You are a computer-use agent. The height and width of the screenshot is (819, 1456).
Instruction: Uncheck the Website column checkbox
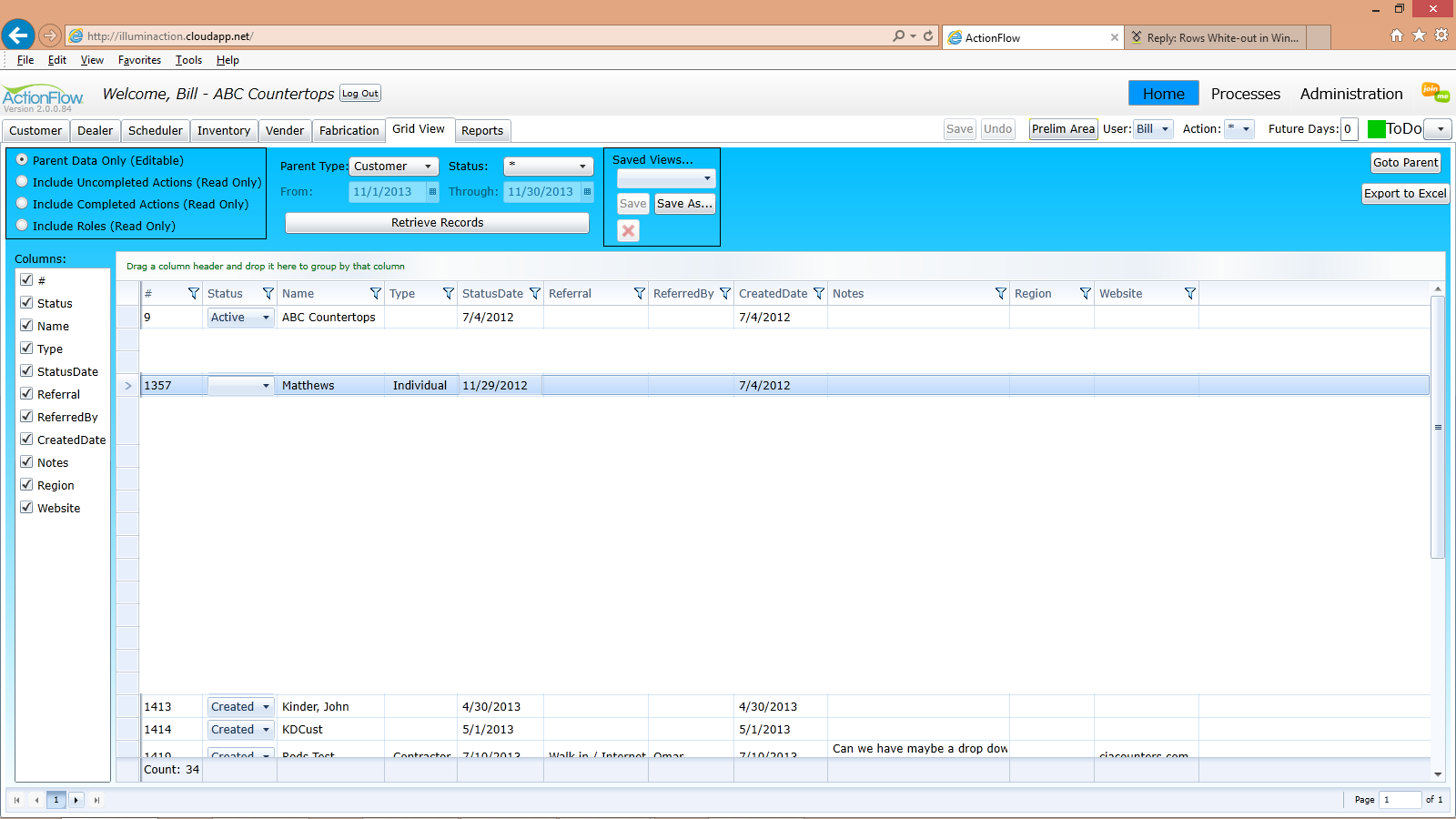(x=26, y=507)
